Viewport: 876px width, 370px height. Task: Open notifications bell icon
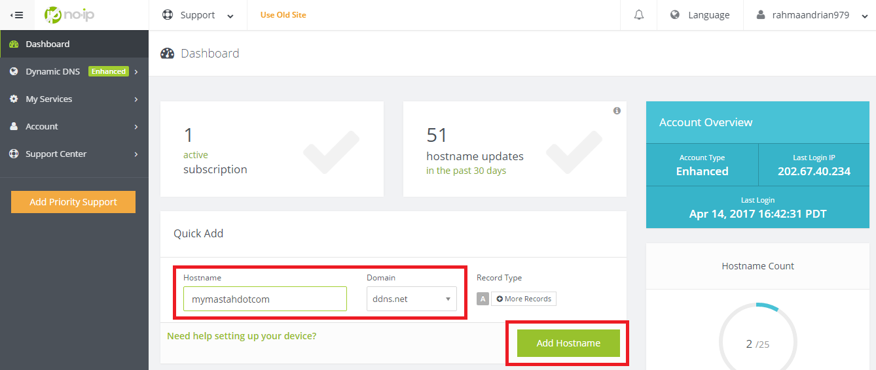(639, 15)
